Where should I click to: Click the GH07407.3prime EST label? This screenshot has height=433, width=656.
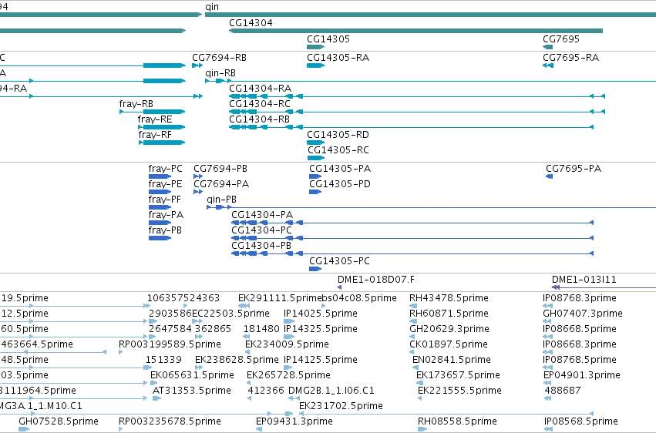(583, 314)
